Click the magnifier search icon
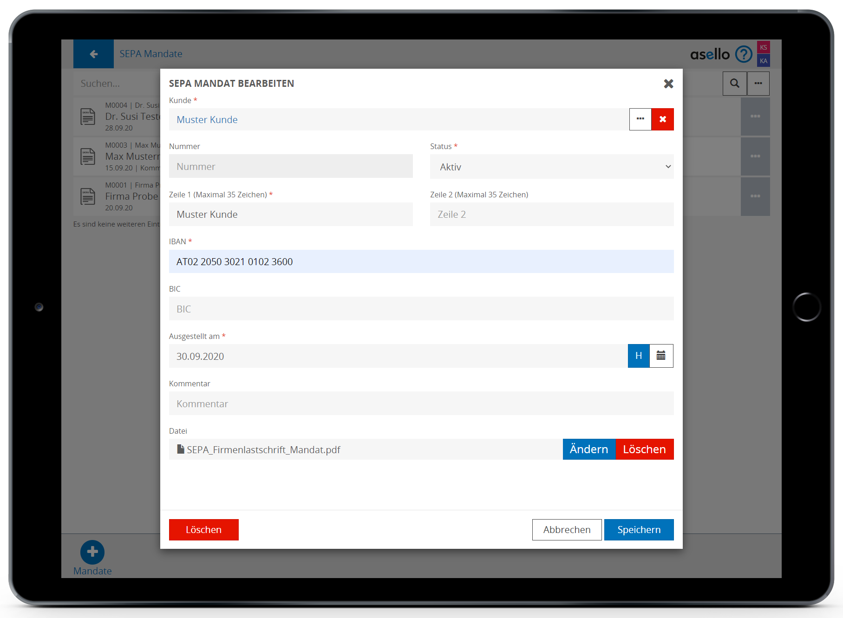843x618 pixels. tap(734, 84)
